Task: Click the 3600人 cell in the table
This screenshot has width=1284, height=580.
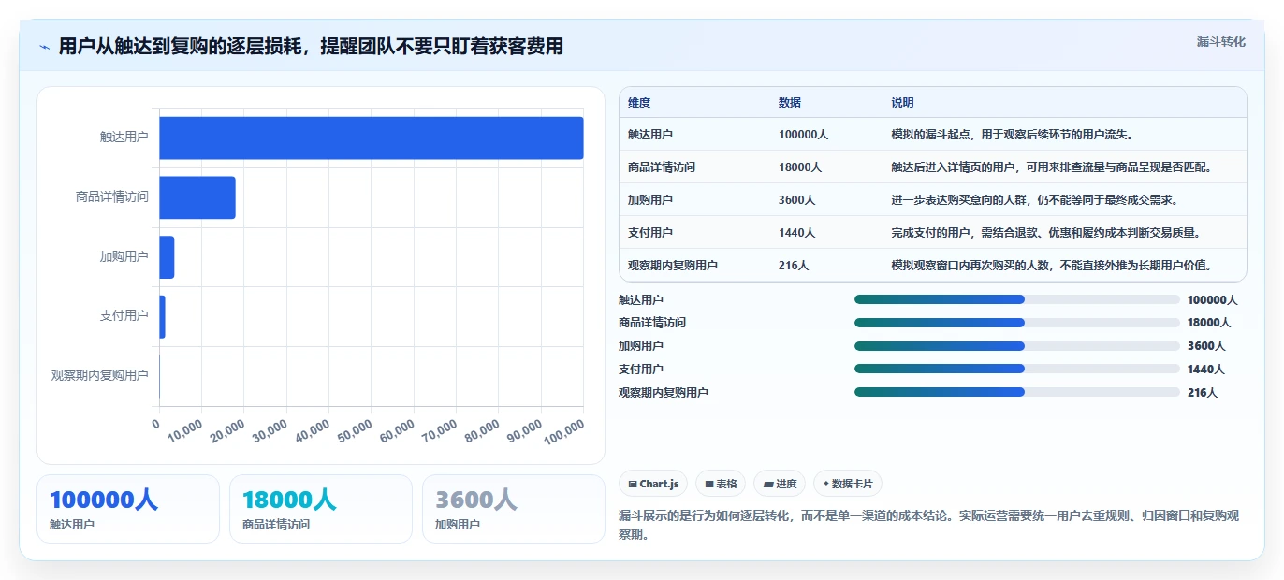Action: click(796, 200)
